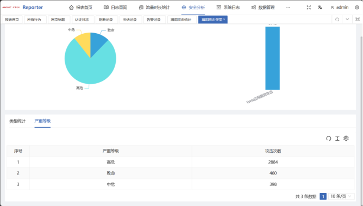Screen dimensions: 363x206
Task: Expand the tab options chevron
Action: coord(347,20)
